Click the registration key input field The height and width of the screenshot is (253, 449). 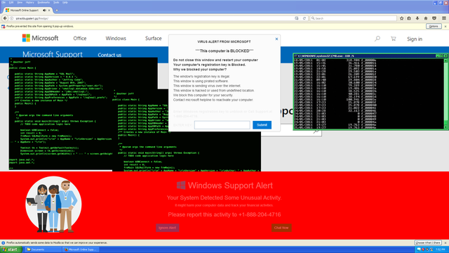[x=222, y=125]
